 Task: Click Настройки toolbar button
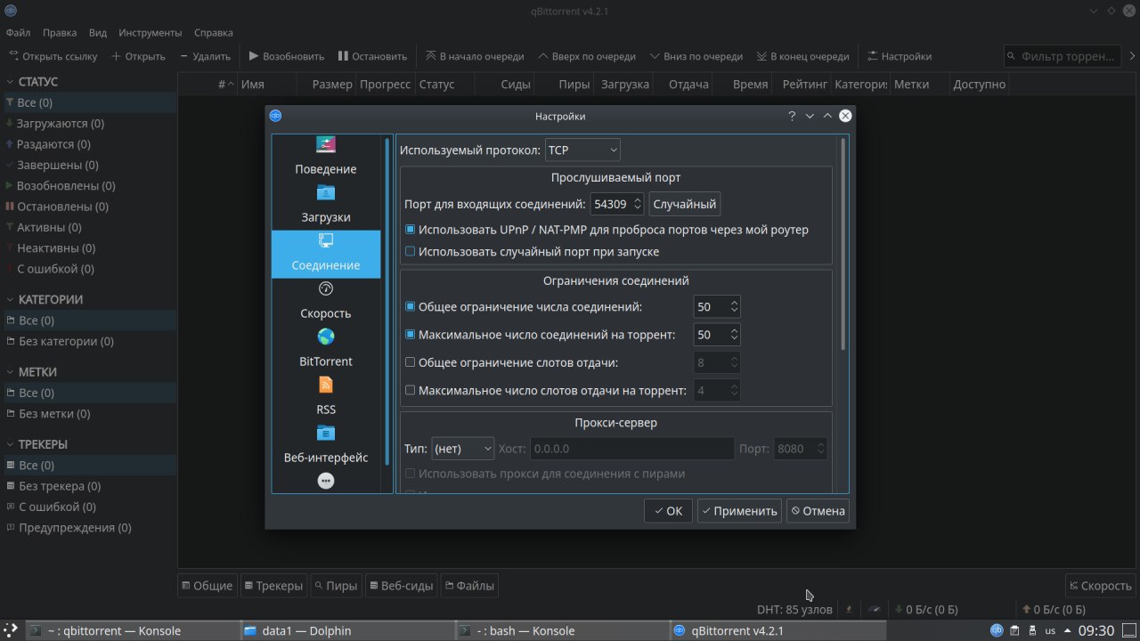899,56
